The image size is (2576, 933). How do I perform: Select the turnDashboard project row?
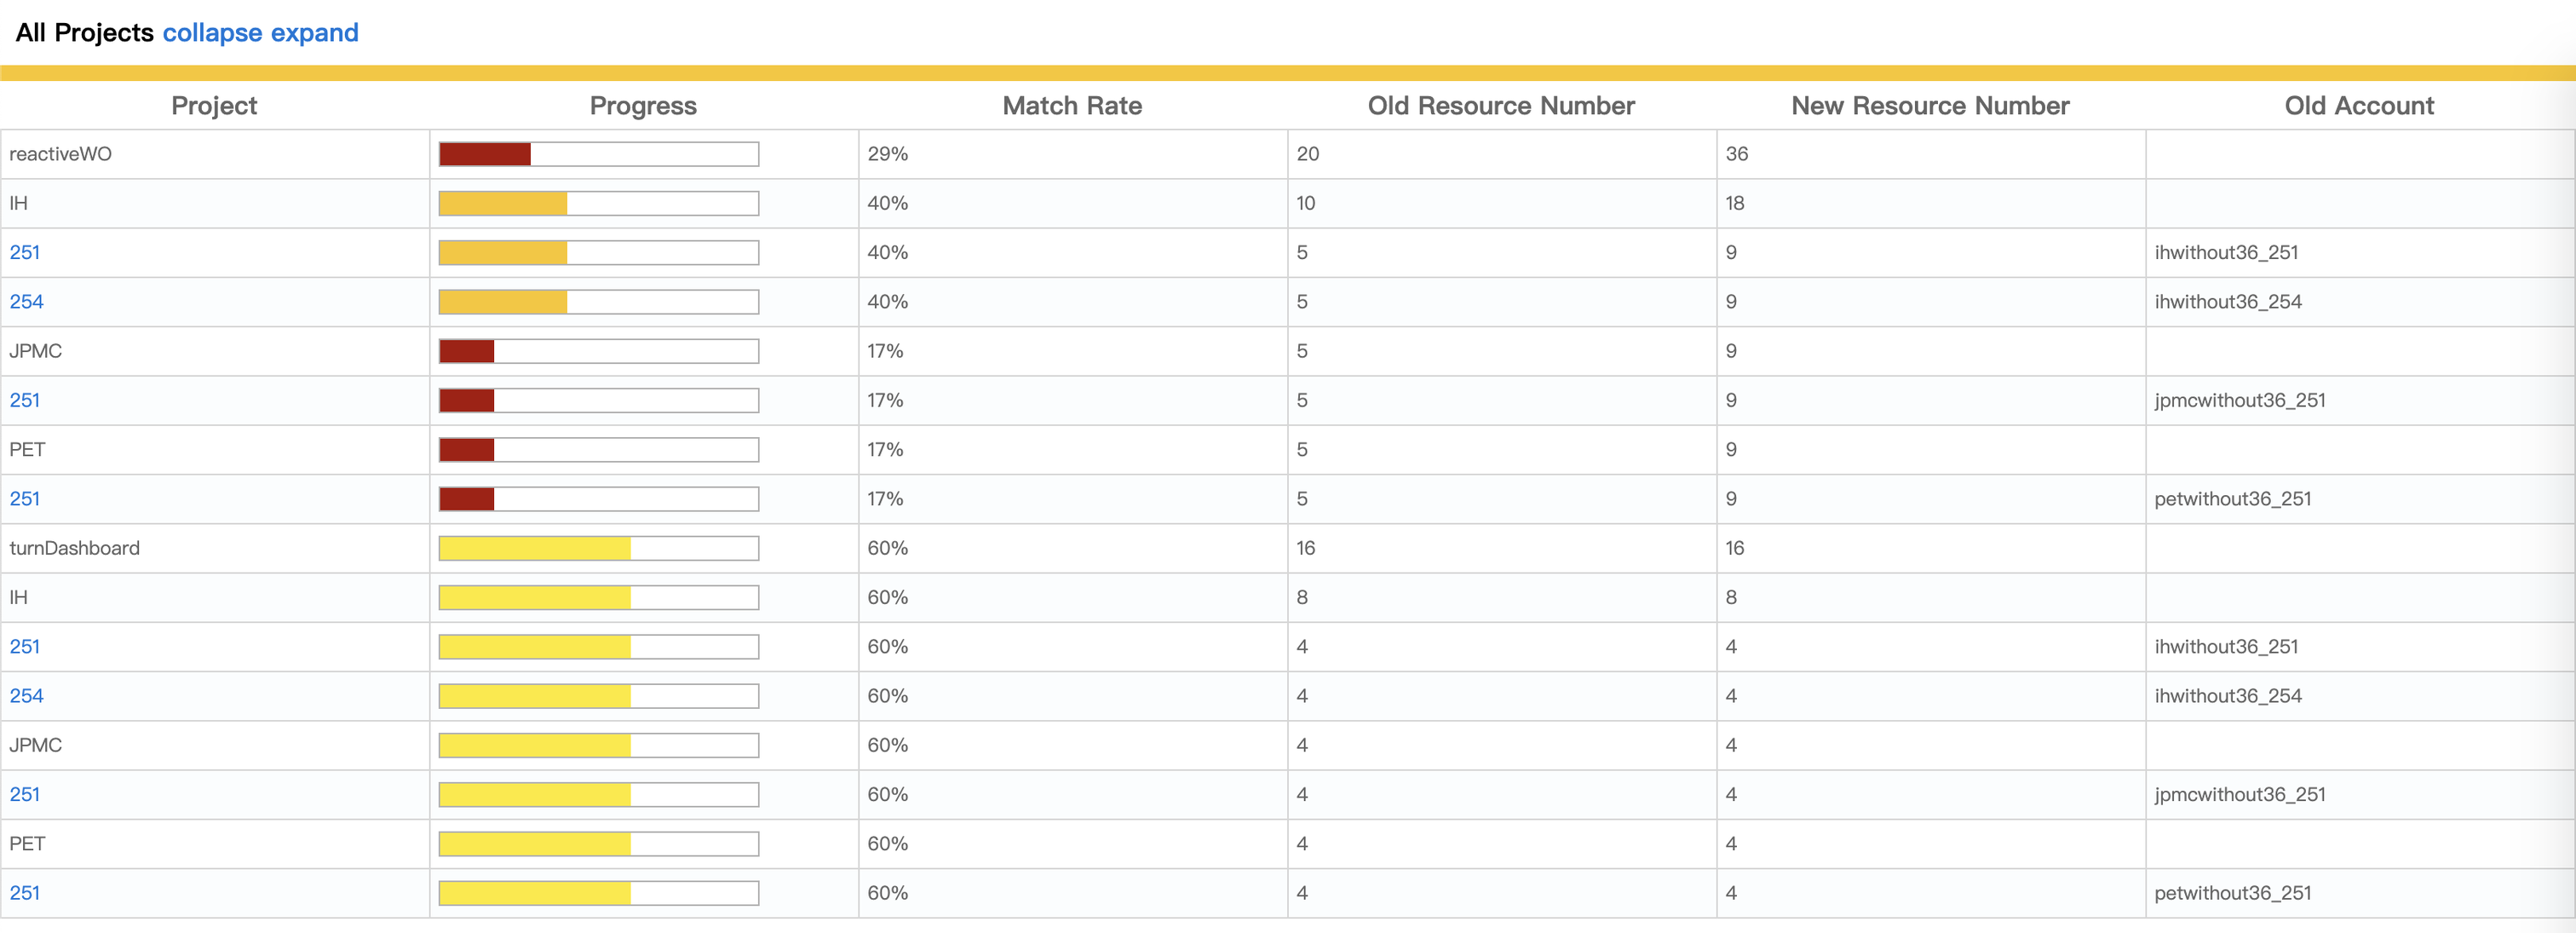(x=1287, y=548)
